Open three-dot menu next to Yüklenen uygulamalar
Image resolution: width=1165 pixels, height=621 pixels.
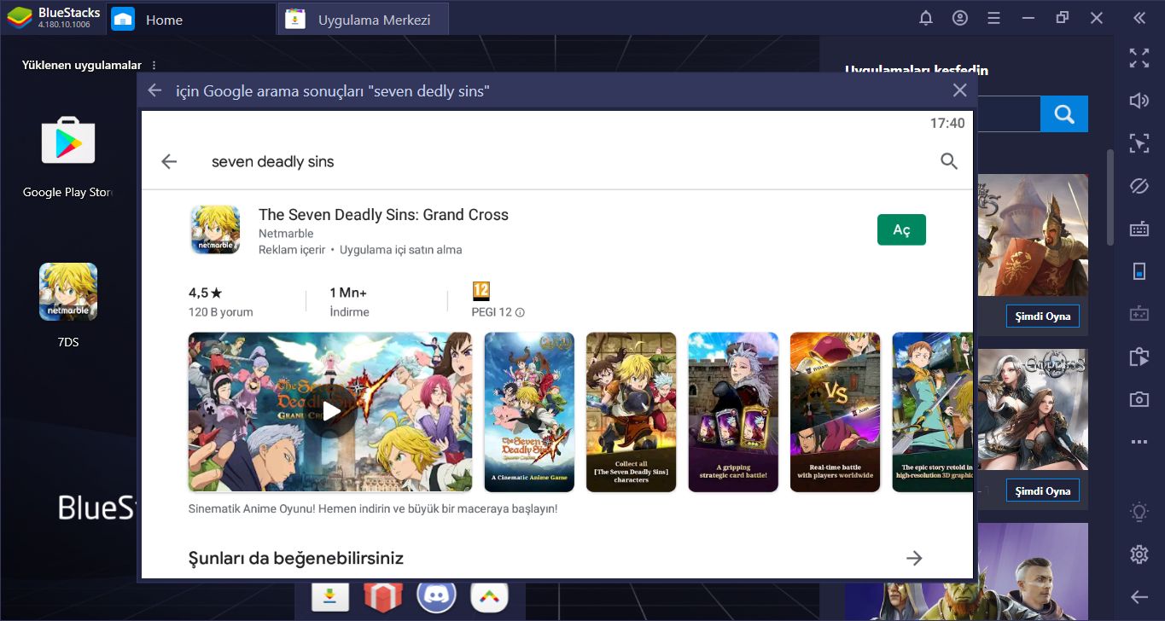(154, 66)
